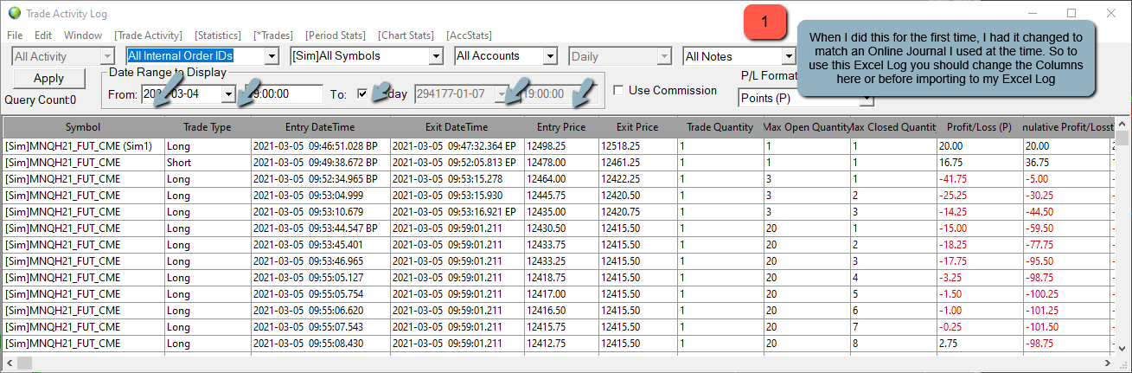The width and height of the screenshot is (1132, 373).
Task: Click the 12461.25 exit price cell
Action: point(637,163)
